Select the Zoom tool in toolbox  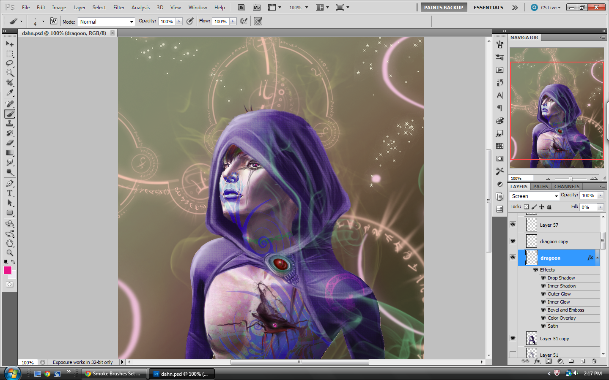click(10, 253)
